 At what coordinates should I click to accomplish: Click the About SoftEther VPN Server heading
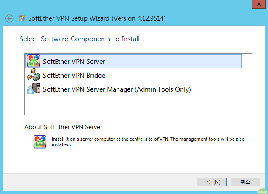[63, 127]
